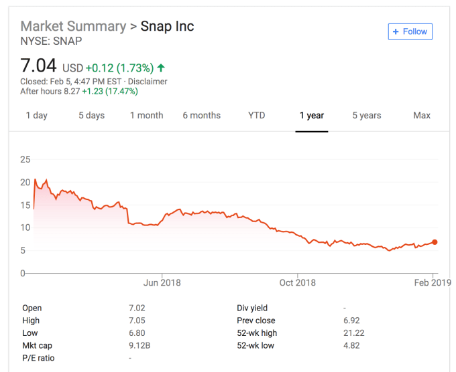This screenshot has height=372, width=456.
Task: Click the Feb 2019 axis label
Action: pyautogui.click(x=433, y=283)
